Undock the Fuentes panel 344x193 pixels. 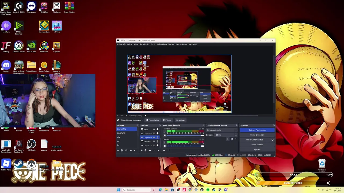(160, 125)
